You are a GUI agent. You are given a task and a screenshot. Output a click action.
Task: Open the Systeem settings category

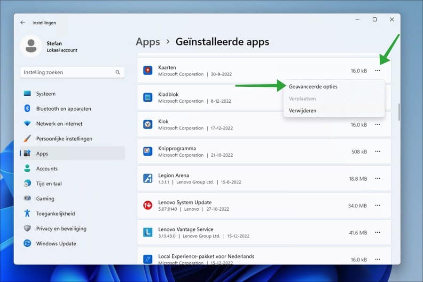[72, 93]
